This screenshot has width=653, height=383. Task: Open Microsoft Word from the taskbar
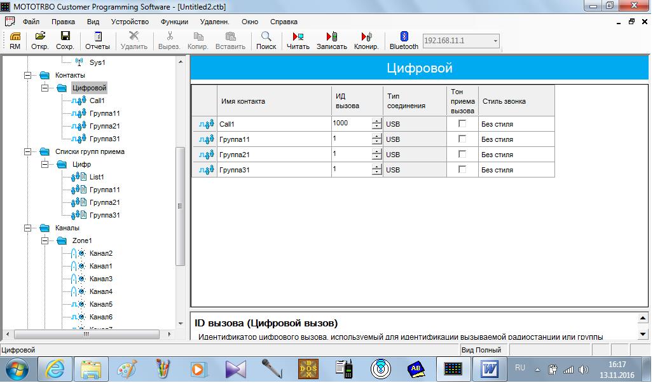489,369
